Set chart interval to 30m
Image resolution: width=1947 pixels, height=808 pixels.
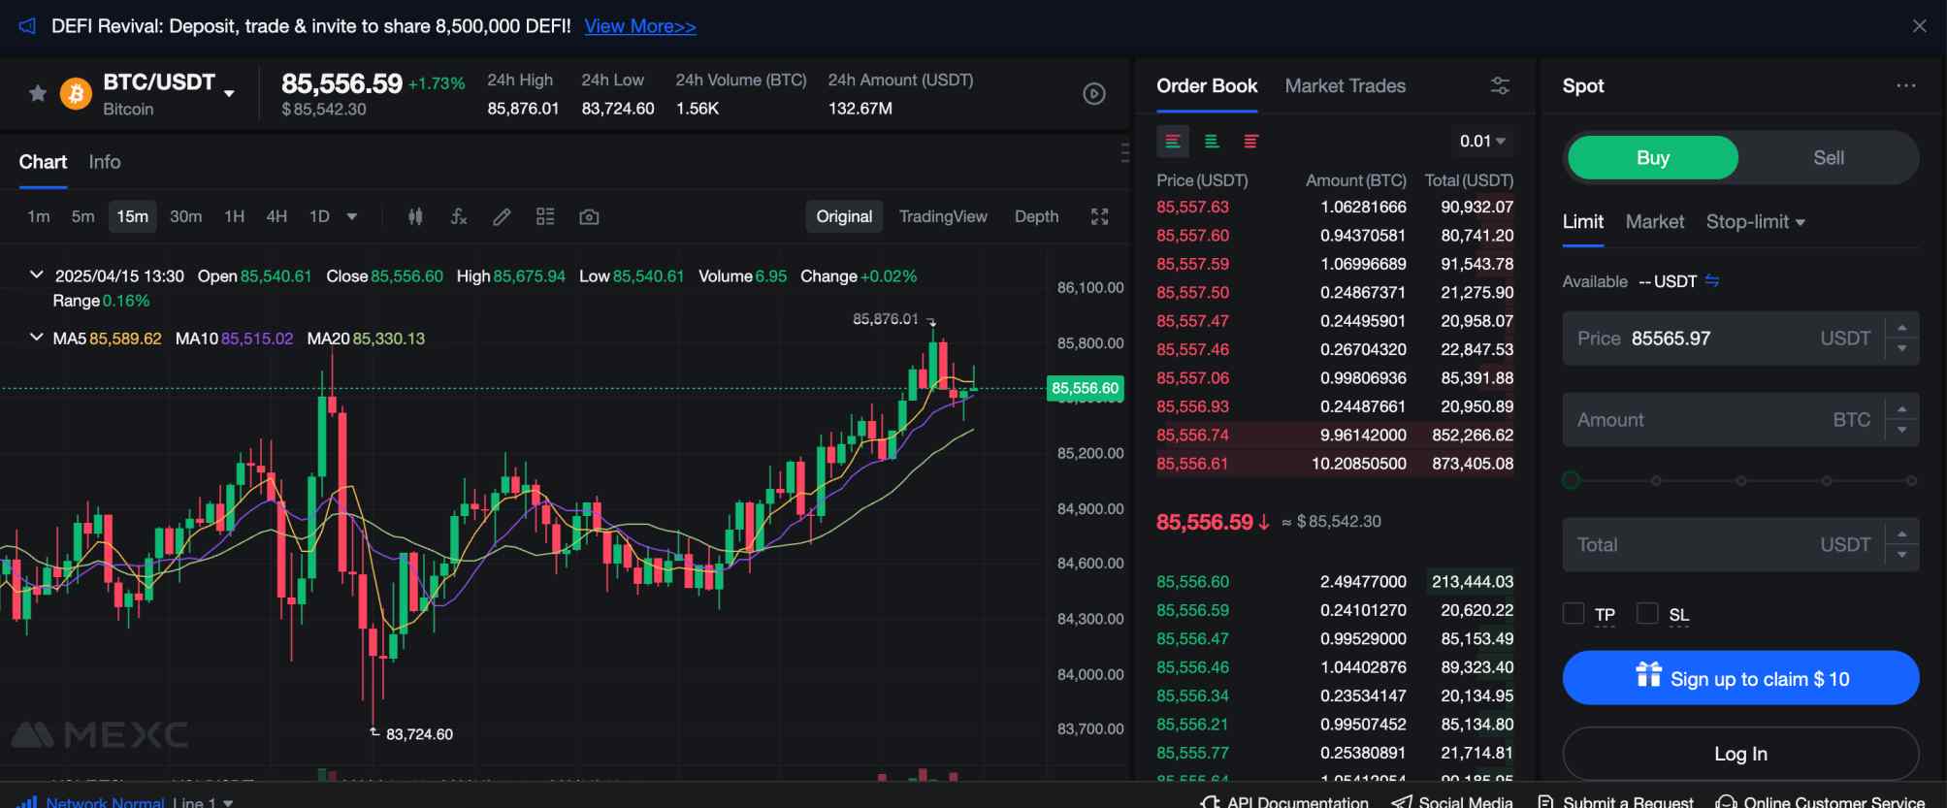point(185,216)
